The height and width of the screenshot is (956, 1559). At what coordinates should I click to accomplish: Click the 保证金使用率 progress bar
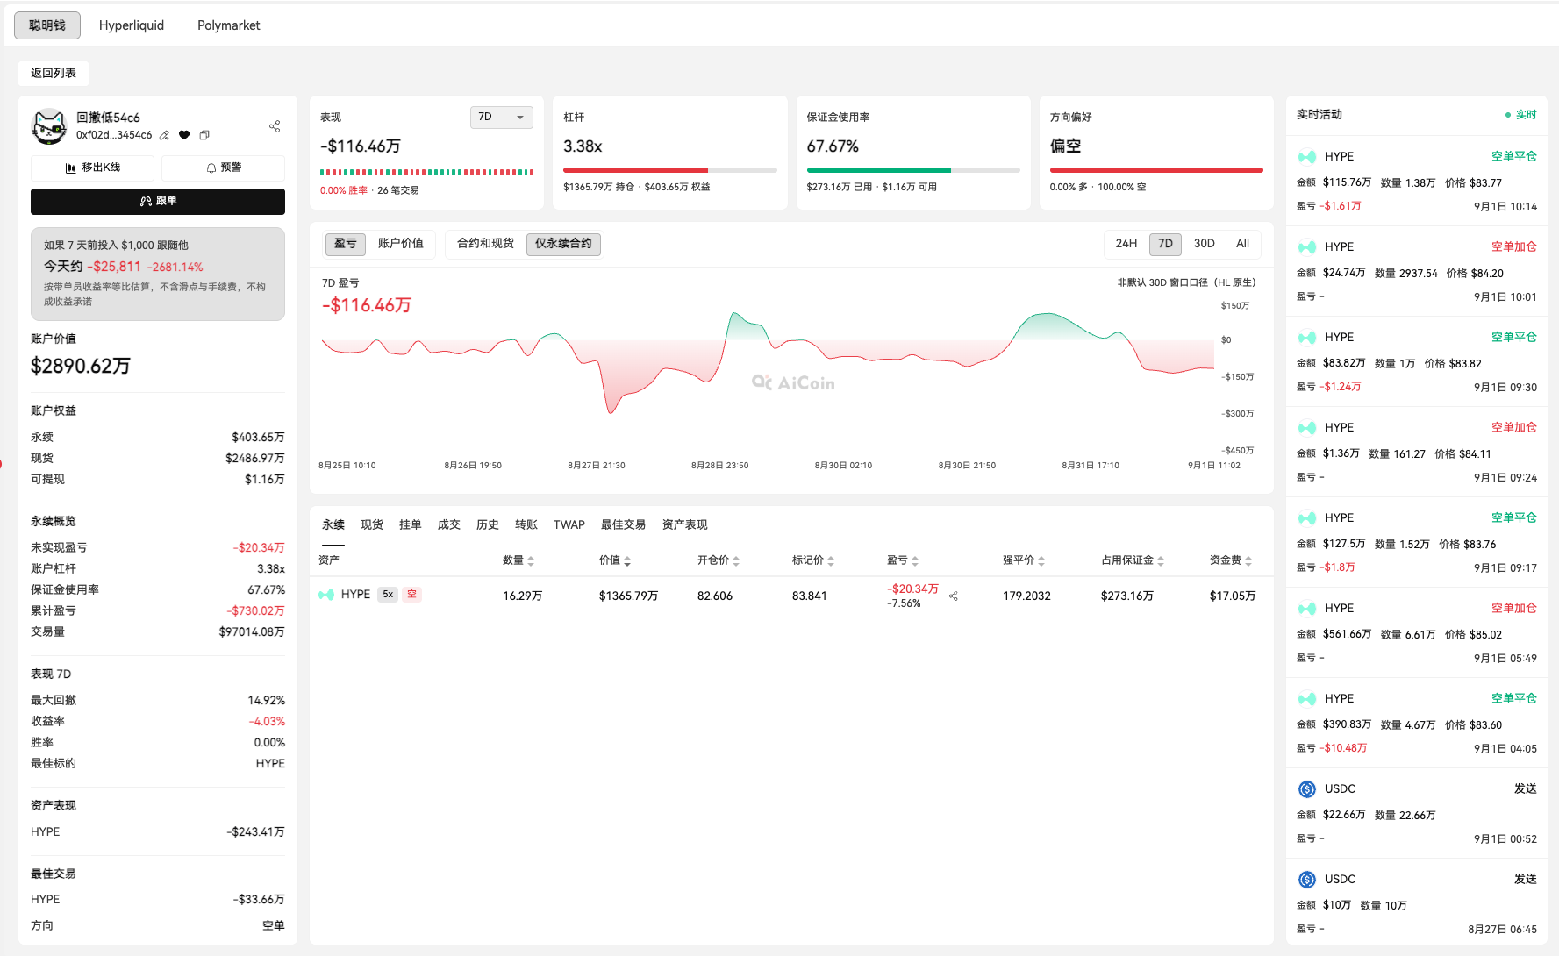click(x=913, y=170)
